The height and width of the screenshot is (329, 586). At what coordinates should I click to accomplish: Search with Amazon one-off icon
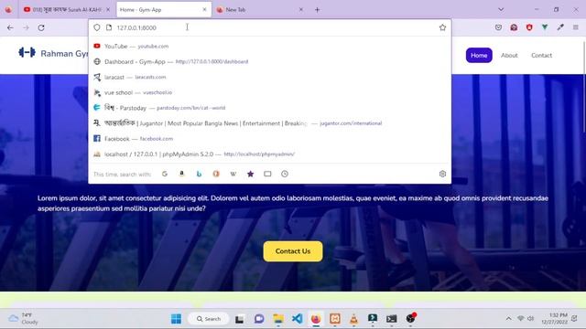(x=181, y=174)
